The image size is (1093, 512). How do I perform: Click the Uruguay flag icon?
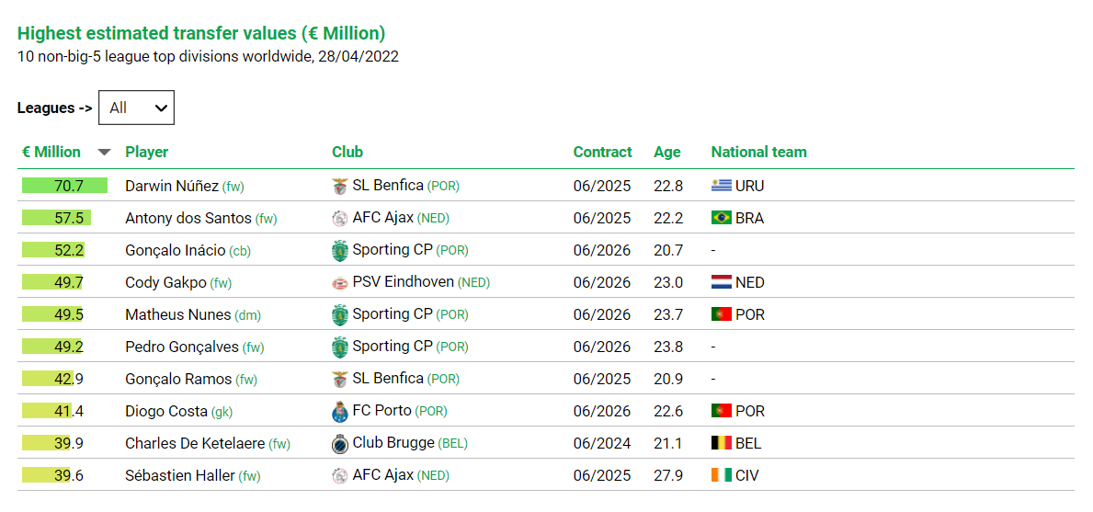pyautogui.click(x=721, y=186)
